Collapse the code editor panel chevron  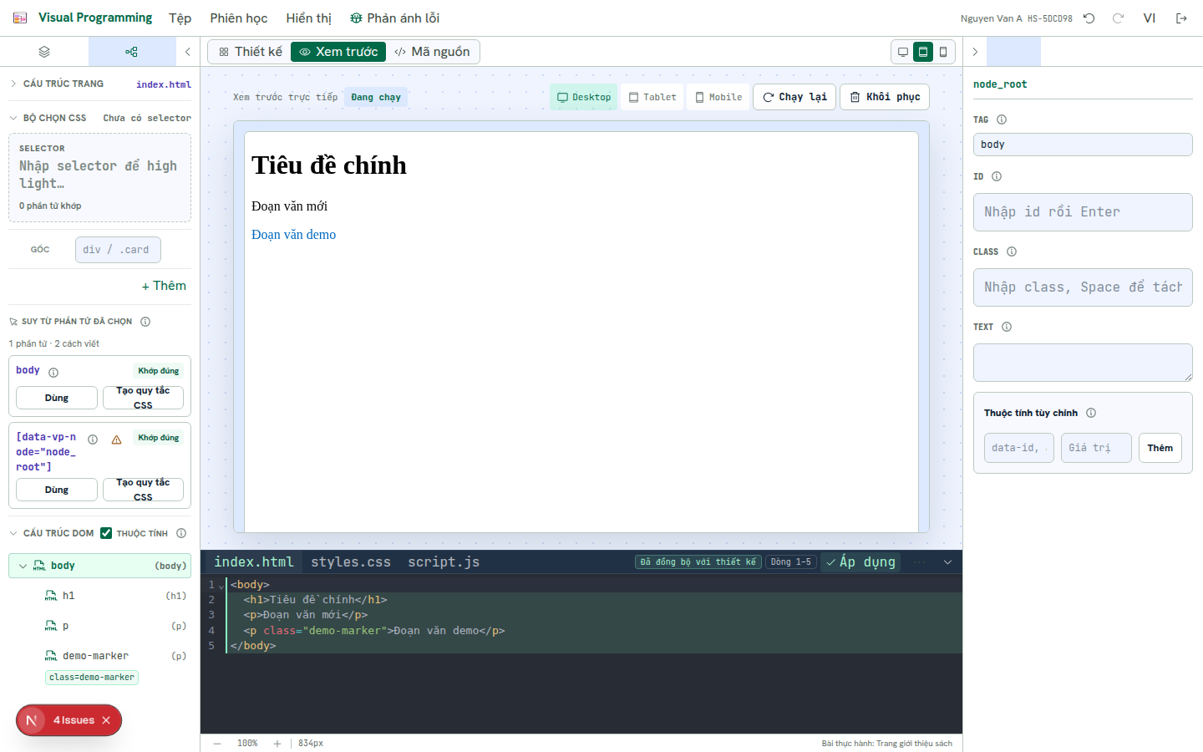[947, 562]
